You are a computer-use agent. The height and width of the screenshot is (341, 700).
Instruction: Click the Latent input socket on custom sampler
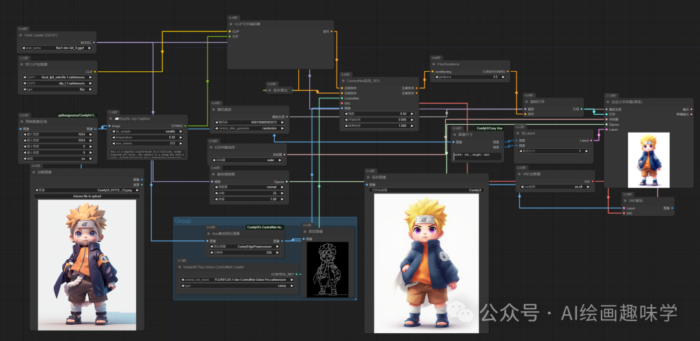coord(606,129)
